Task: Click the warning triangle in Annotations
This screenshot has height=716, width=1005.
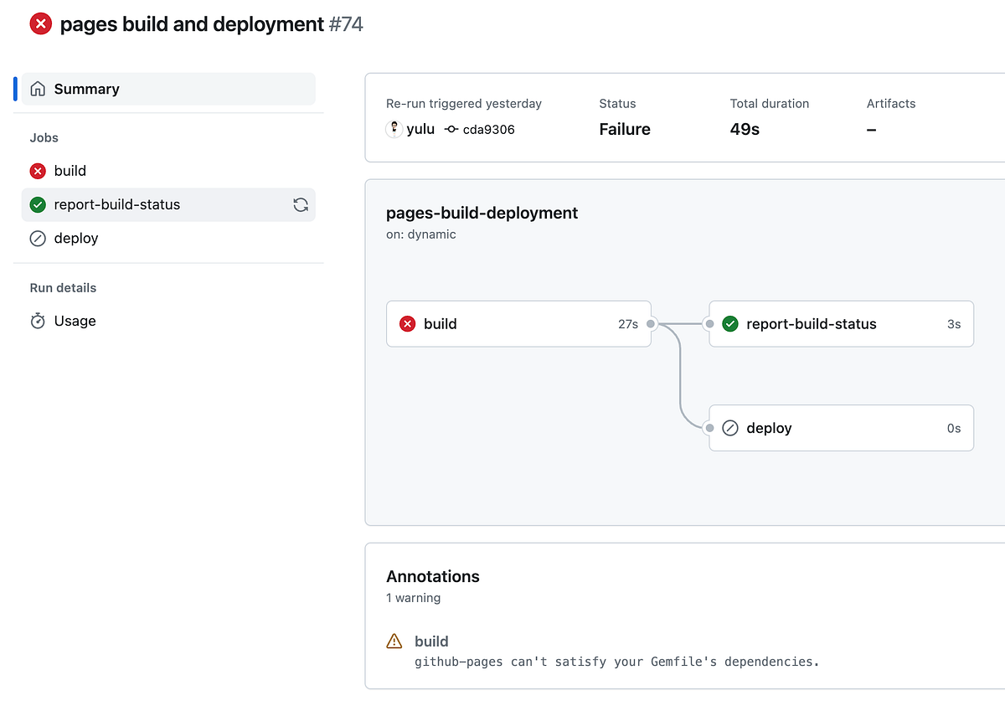Action: pyautogui.click(x=394, y=641)
